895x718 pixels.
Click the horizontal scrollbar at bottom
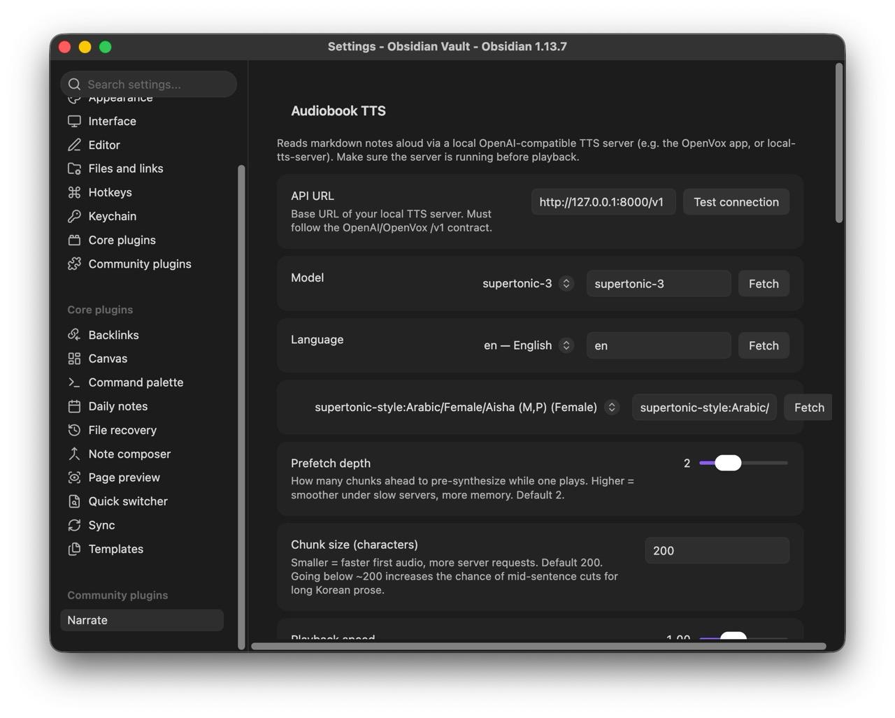(x=538, y=646)
